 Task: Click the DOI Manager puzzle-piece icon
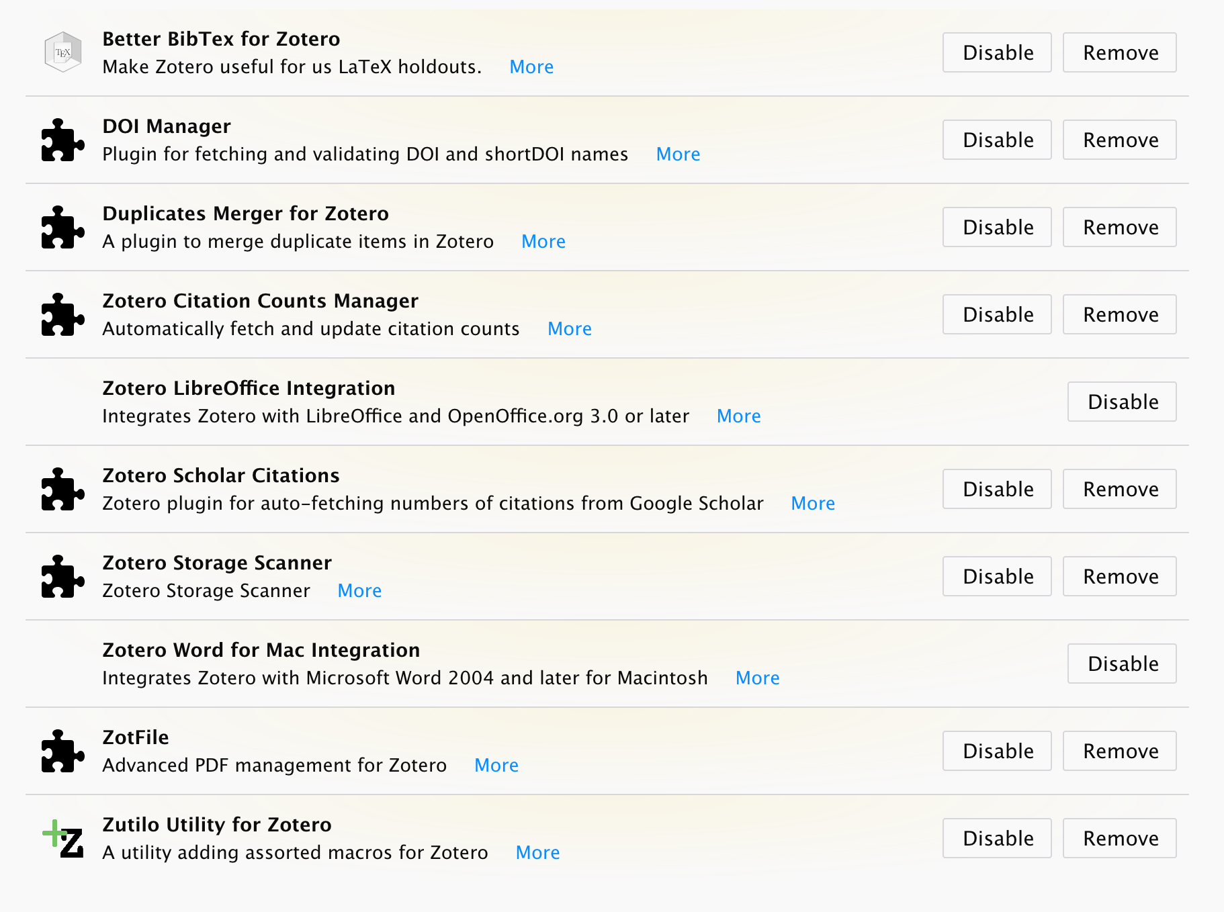(63, 140)
